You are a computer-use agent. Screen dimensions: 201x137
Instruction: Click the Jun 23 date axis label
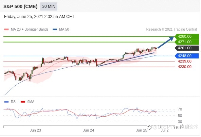click(x=35, y=130)
